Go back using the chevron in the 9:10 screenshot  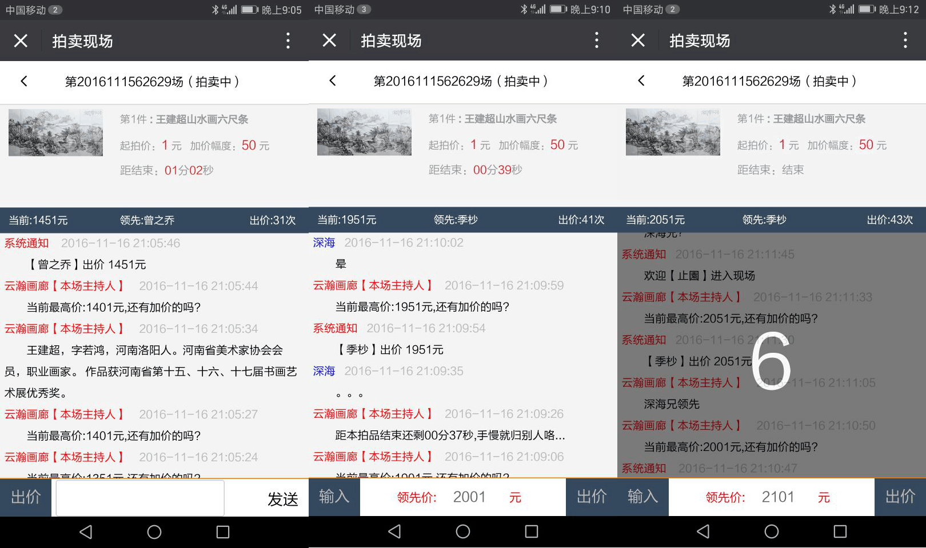pyautogui.click(x=333, y=80)
